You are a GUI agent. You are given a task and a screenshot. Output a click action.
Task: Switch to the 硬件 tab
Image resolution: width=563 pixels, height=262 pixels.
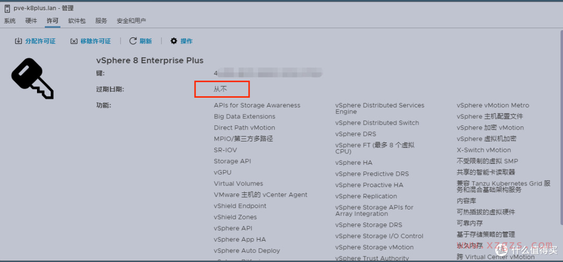pos(31,21)
